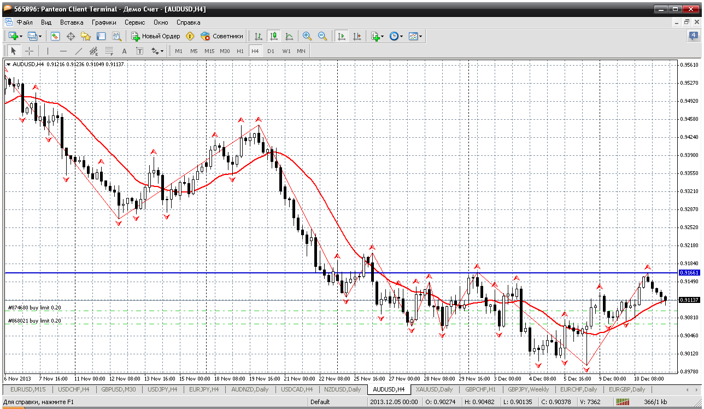Open the Market Watch window icon

[55, 36]
